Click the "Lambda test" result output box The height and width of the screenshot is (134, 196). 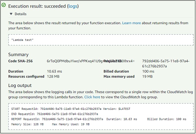tap(100, 40)
